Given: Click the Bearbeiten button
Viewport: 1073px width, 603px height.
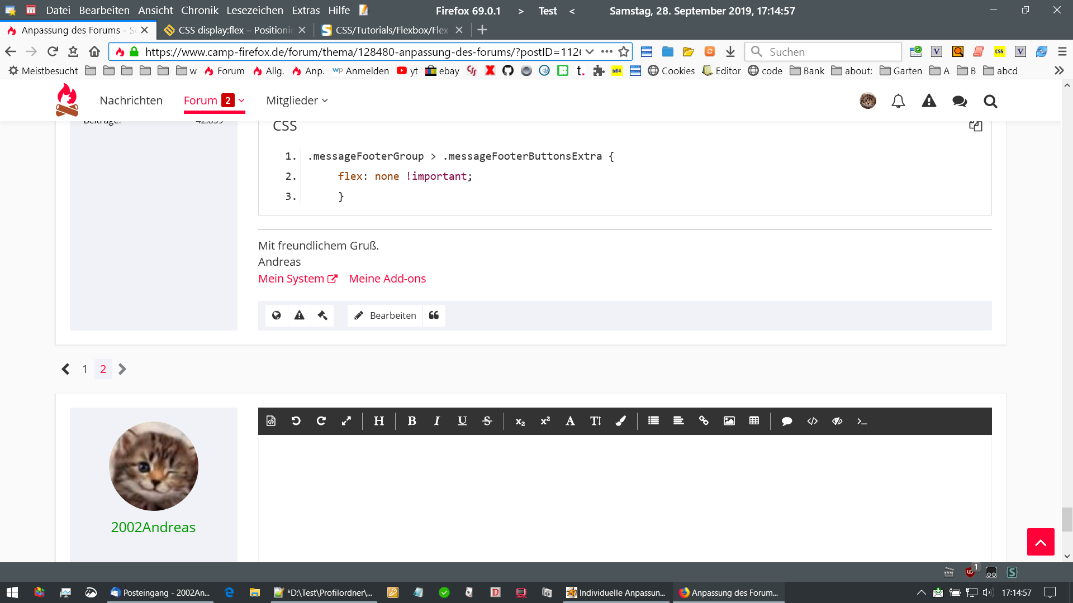Looking at the screenshot, I should (385, 315).
